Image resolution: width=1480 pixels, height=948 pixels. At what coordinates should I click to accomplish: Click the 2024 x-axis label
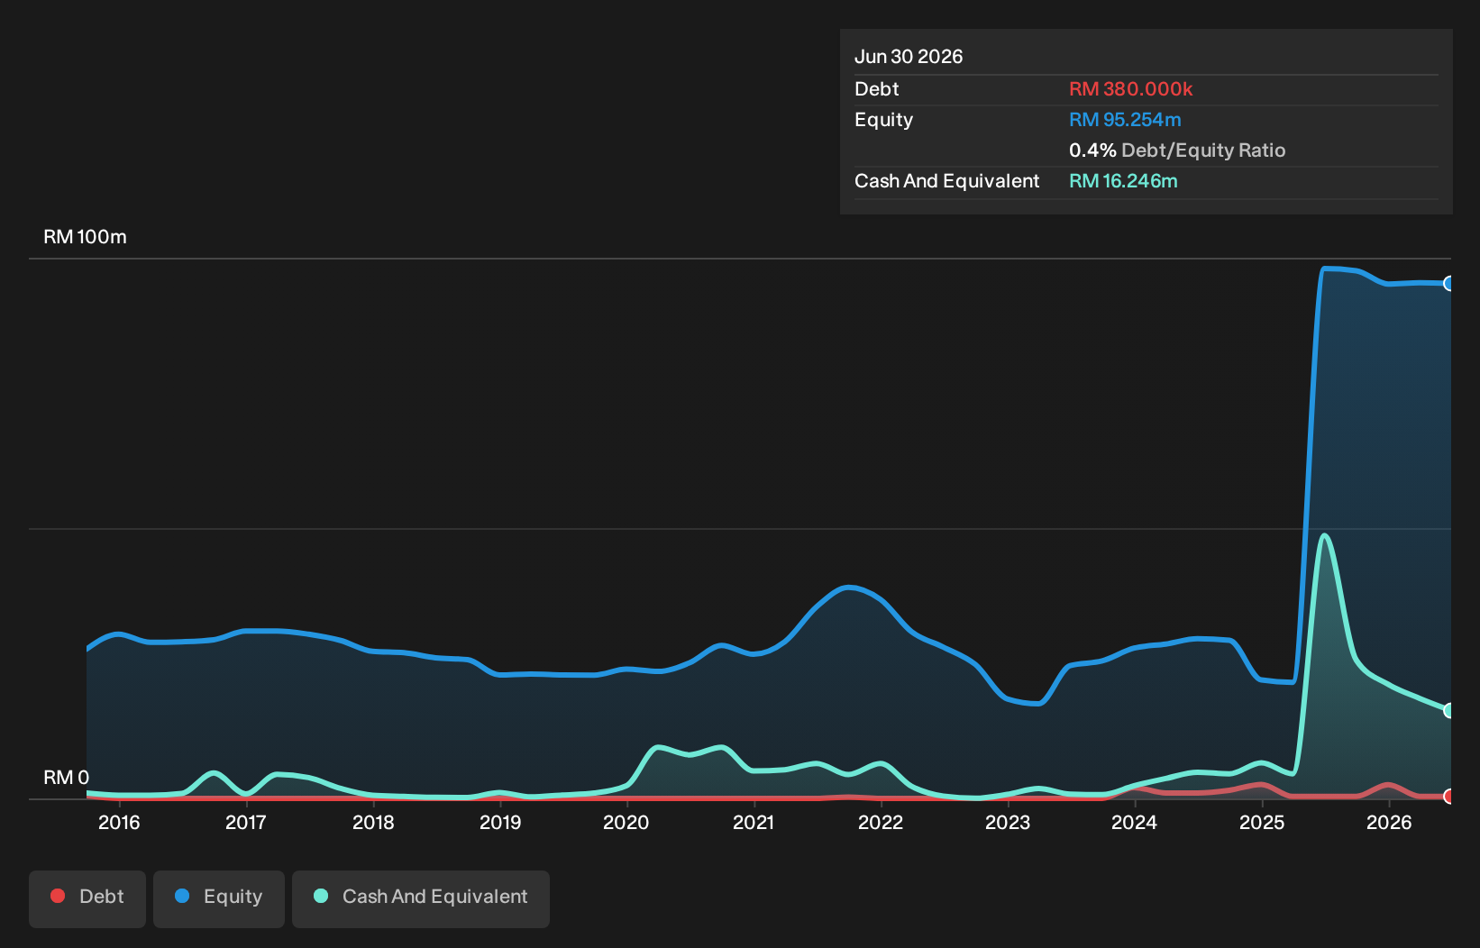click(x=1134, y=823)
